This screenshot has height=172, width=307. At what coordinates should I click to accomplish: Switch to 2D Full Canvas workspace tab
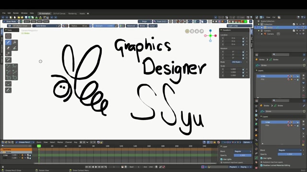(59, 13)
